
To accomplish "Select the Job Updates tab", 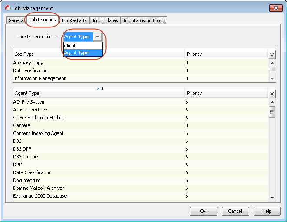I will point(105,20).
